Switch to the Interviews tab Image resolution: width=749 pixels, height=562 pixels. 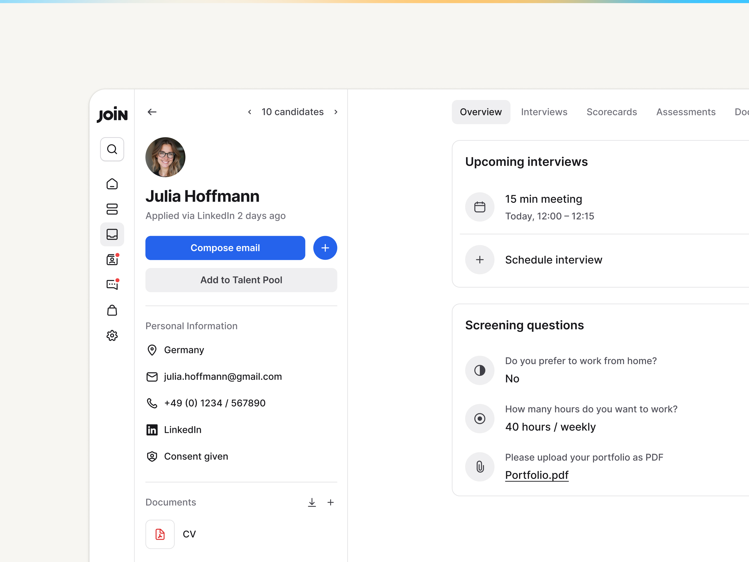click(x=544, y=112)
